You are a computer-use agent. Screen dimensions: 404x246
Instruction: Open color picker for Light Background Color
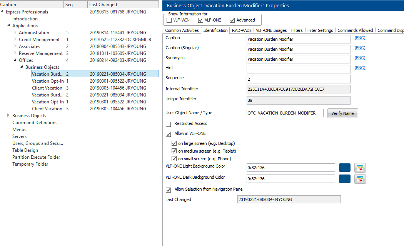pos(360,168)
